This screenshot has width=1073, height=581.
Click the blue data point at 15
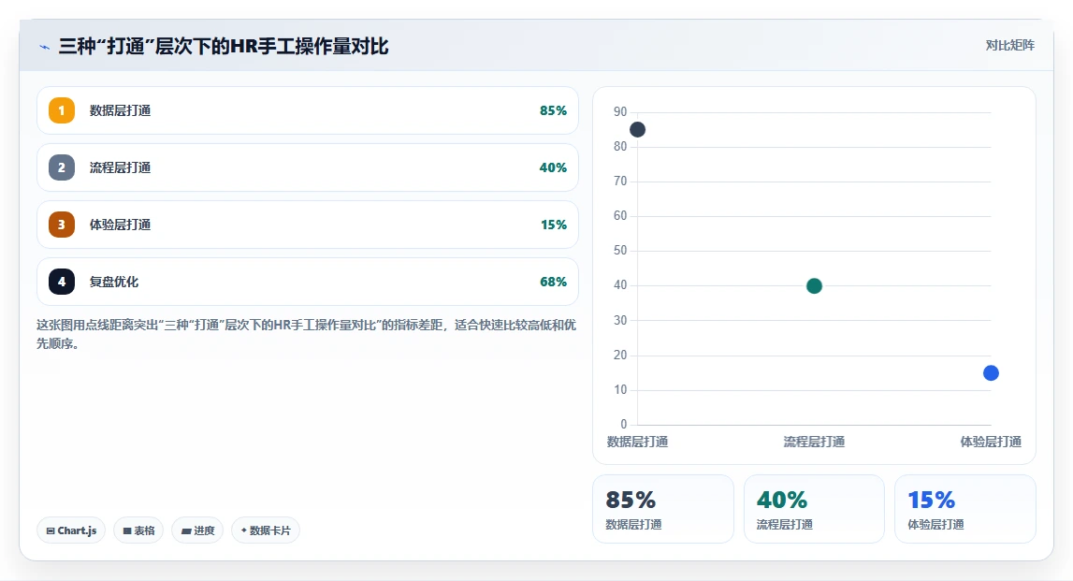pyautogui.click(x=991, y=373)
